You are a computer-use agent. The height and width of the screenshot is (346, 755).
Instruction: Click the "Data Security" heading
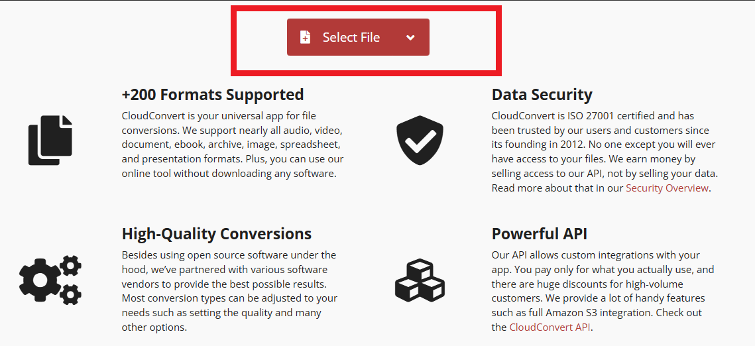[542, 95]
